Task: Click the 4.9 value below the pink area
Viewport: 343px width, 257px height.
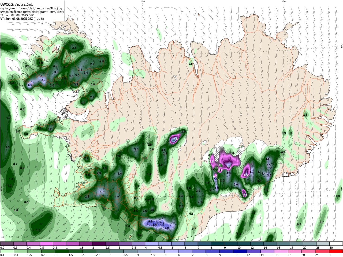Action: pyautogui.click(x=229, y=173)
